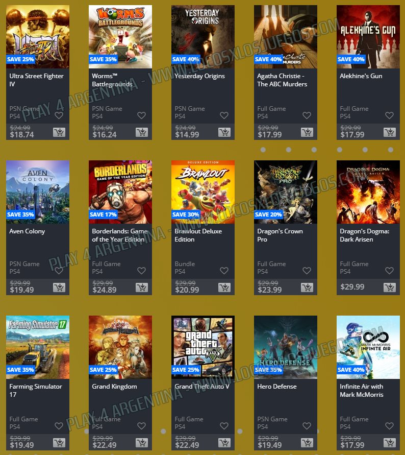This screenshot has height=455, width=405.
Task: Add Alekhine's Gun to cart
Action: (x=390, y=132)
